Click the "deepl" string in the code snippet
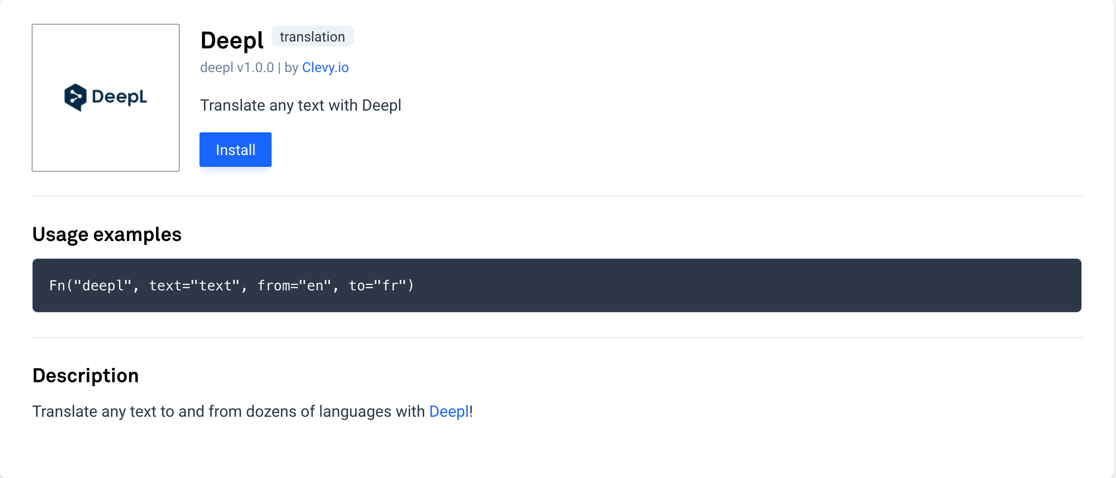This screenshot has width=1116, height=478. [x=103, y=285]
